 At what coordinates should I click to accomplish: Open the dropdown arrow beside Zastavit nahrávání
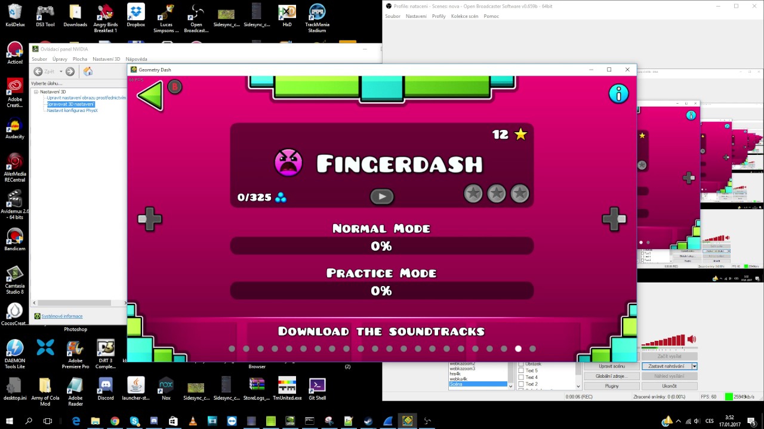click(694, 366)
